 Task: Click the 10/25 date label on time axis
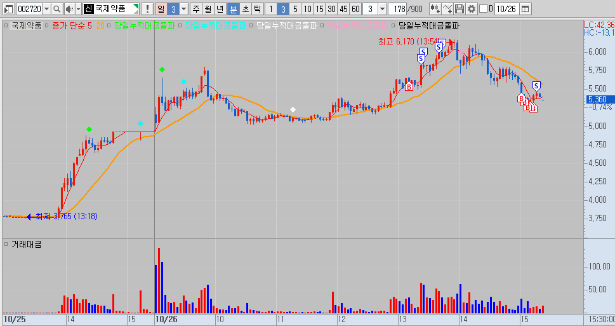click(15, 319)
